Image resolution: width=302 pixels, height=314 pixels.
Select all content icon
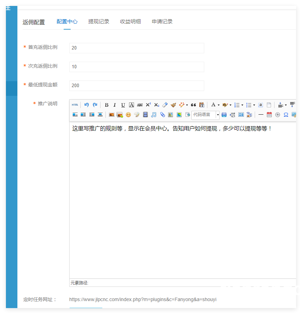(261, 105)
